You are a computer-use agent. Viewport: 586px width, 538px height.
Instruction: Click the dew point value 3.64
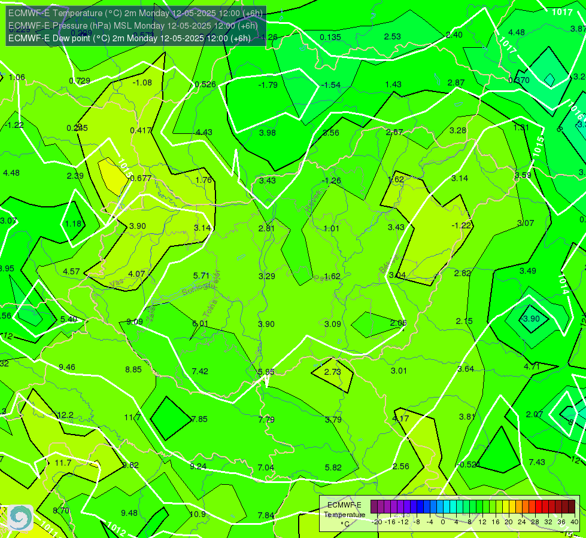[x=466, y=369]
